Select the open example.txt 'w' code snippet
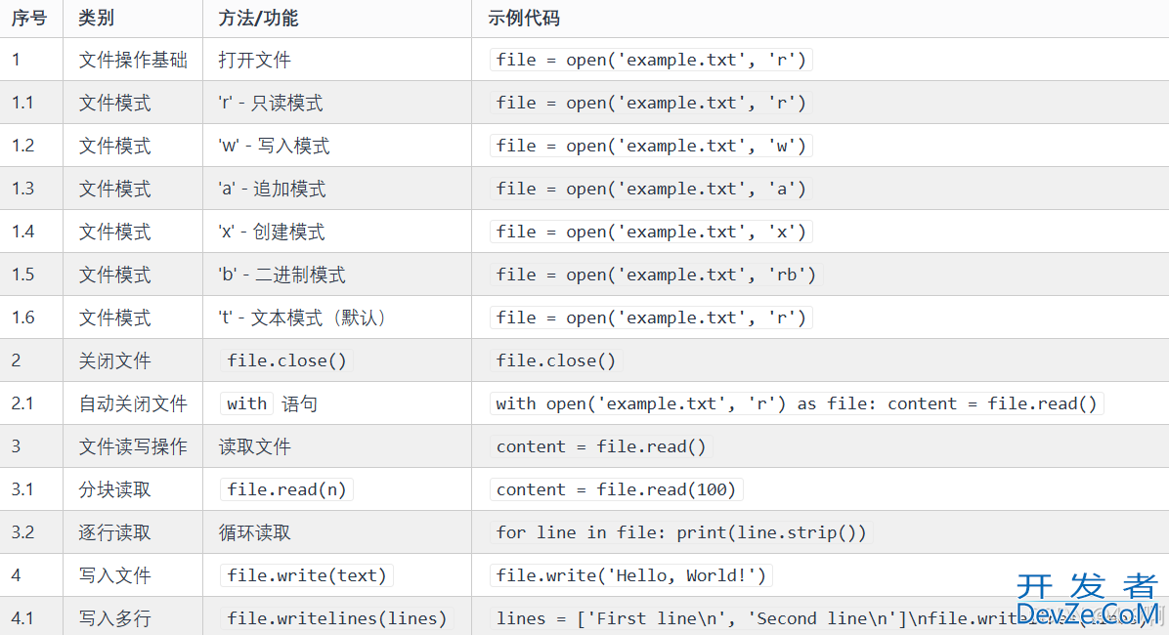 coord(651,146)
